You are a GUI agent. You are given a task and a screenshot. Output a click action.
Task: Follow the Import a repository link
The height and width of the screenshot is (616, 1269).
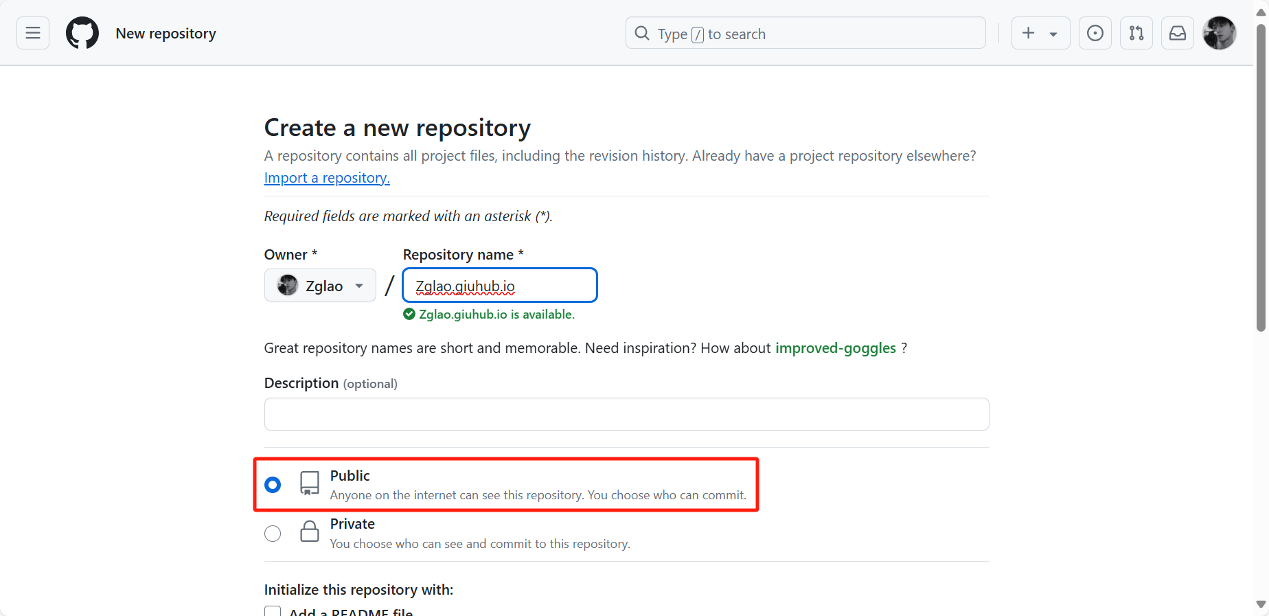click(x=327, y=178)
